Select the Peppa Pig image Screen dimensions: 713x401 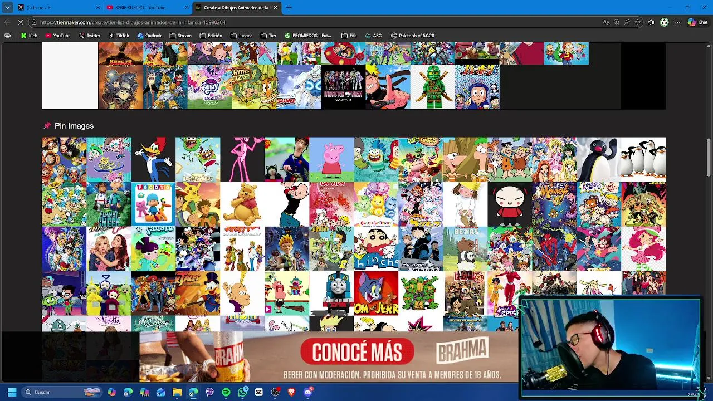click(x=331, y=160)
